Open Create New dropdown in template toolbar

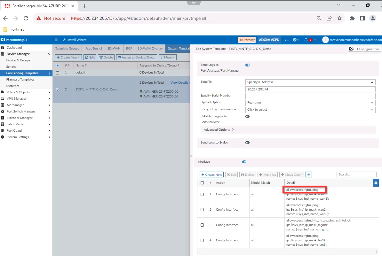(68, 58)
